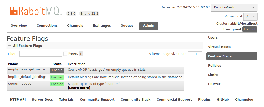
Task: Enable the Regex filter checkbox
Action: tap(65, 53)
